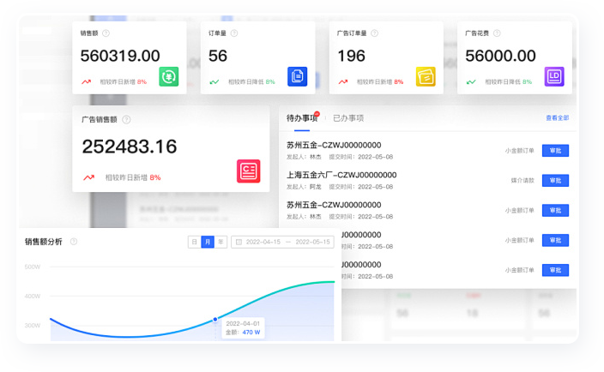Open the 上海五金六厂-CZWJ00000000 to-do item

[x=341, y=175]
